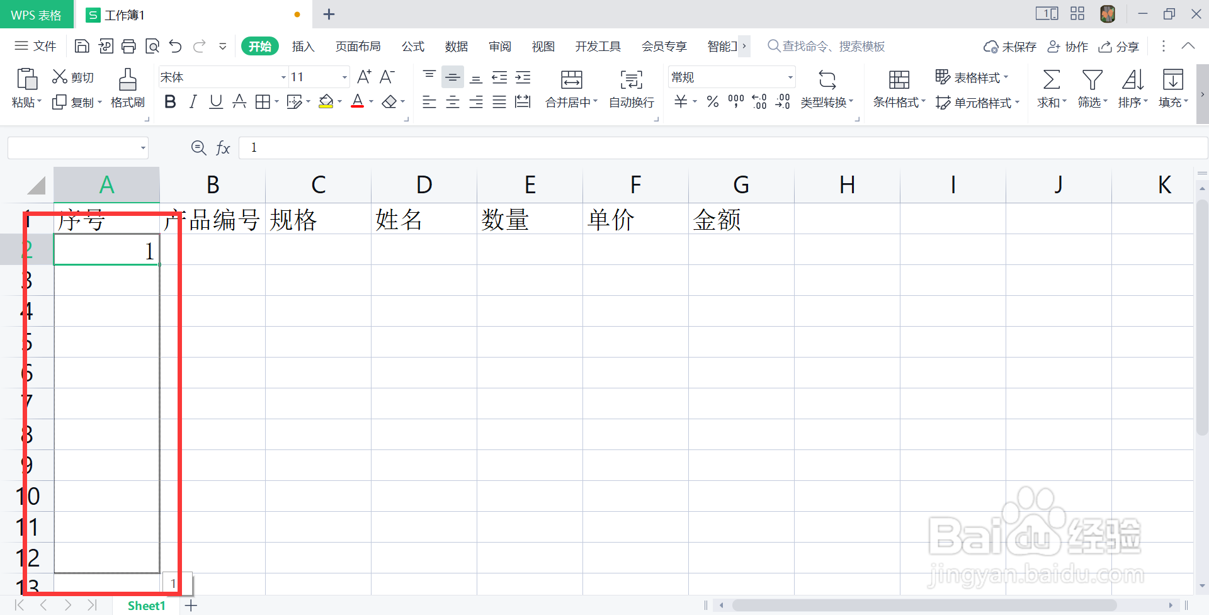Toggle underline formatting
The height and width of the screenshot is (615, 1209).
click(x=215, y=101)
